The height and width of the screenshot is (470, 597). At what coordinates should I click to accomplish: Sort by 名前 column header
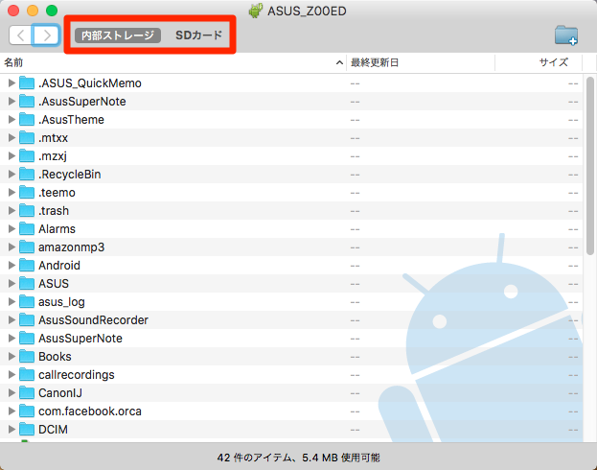pos(172,62)
